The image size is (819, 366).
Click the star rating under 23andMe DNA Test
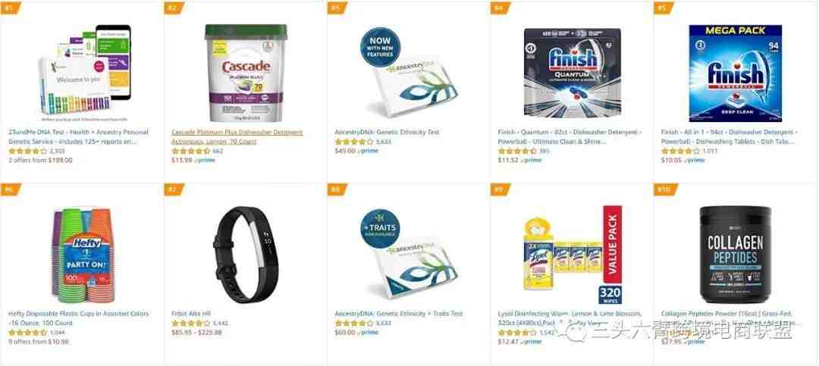(28, 151)
